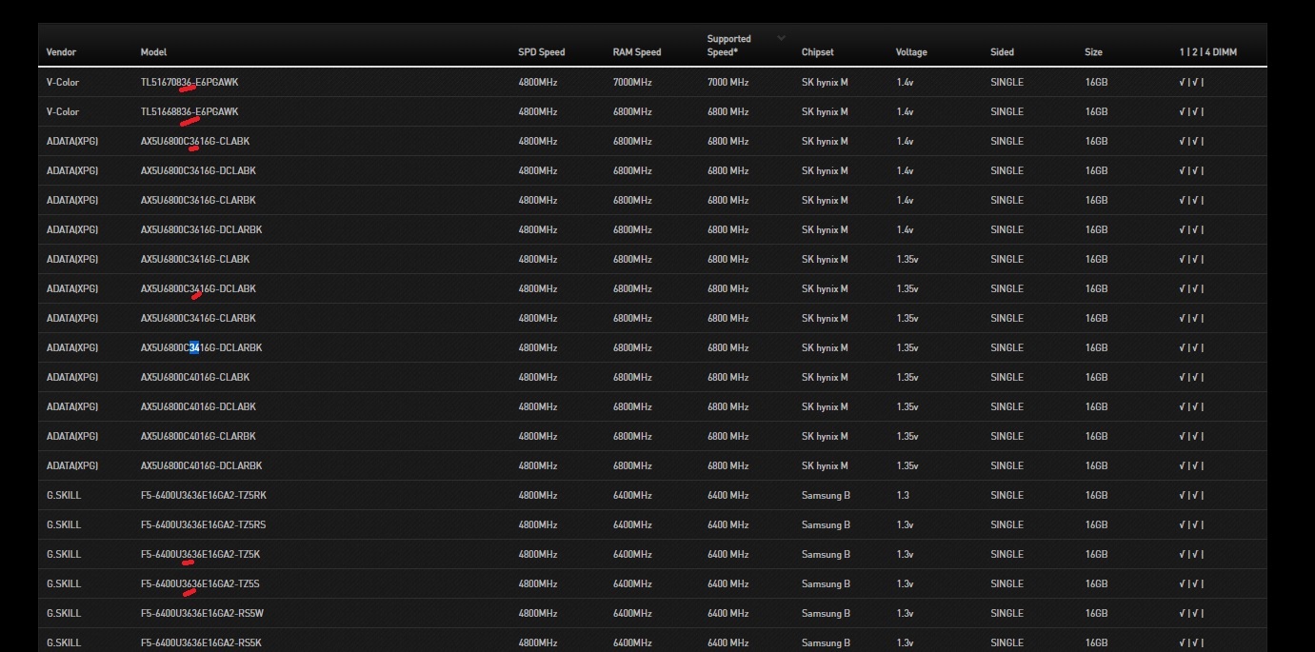Viewport: 1315px width, 652px height.
Task: Sort by the Vendor column header
Action: 61,52
